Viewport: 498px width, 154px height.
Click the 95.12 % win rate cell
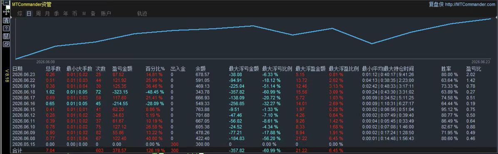450,110
